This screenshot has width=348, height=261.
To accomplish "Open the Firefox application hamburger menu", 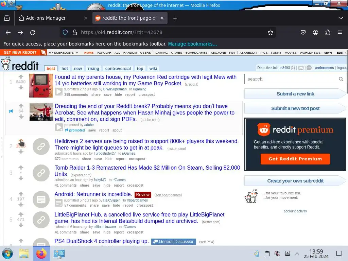I will [x=340, y=32].
